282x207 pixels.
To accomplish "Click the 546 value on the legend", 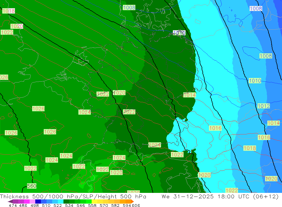I will click(x=81, y=205).
